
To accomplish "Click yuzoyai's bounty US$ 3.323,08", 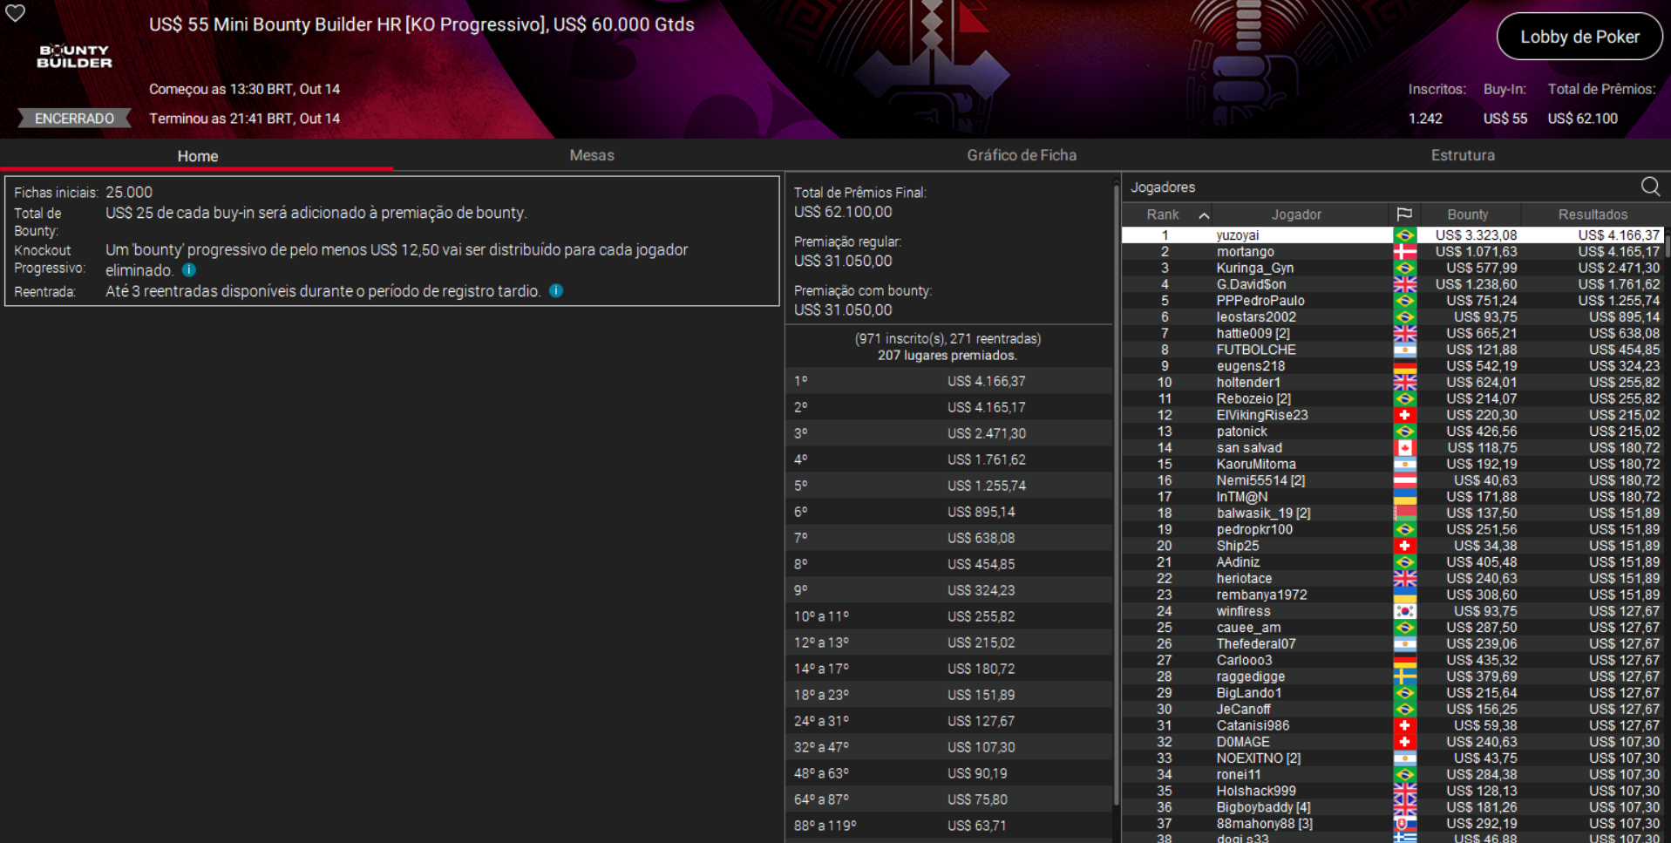I will (x=1477, y=235).
